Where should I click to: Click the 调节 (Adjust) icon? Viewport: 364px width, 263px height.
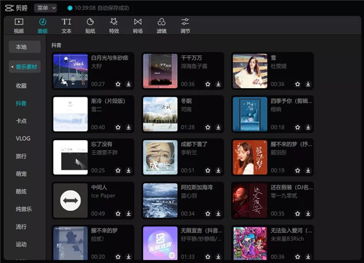(185, 26)
